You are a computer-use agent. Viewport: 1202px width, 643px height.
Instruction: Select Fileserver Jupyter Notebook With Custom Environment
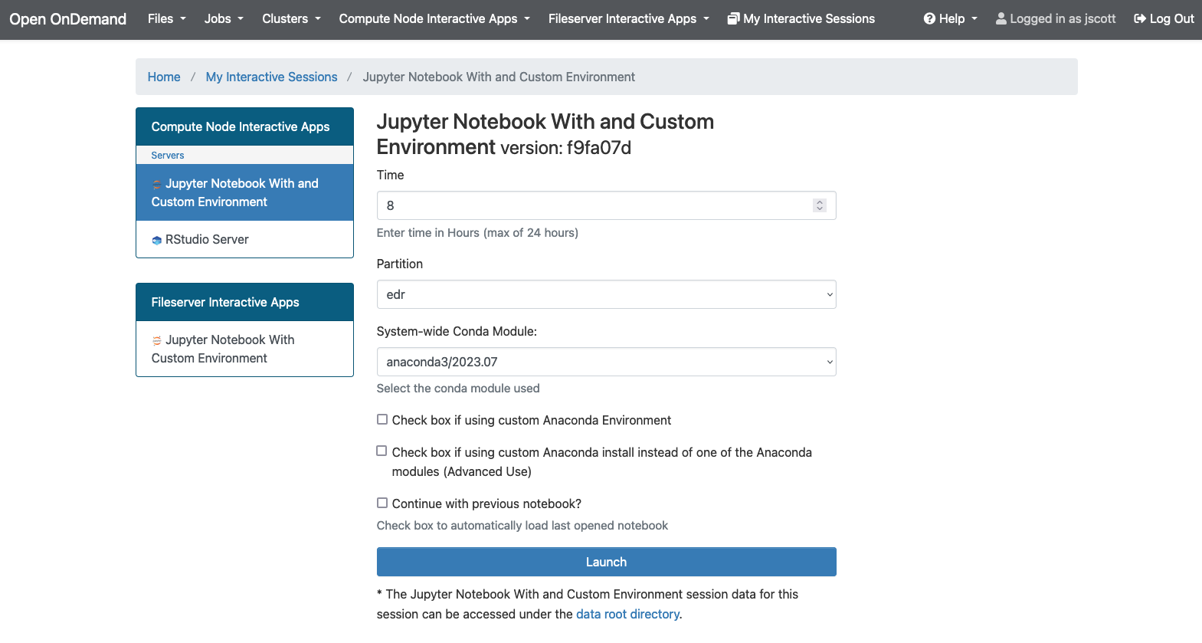244,349
